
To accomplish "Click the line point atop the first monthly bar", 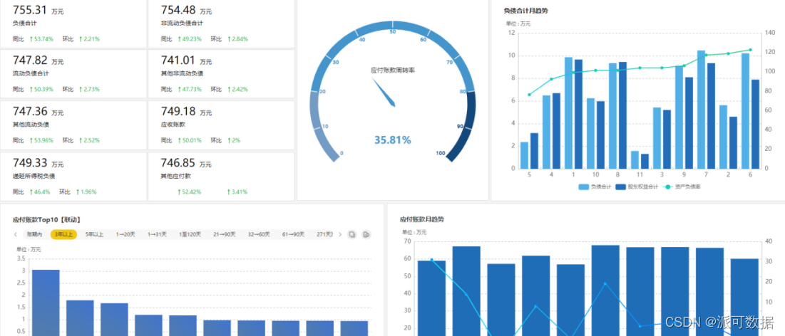I will point(431,260).
